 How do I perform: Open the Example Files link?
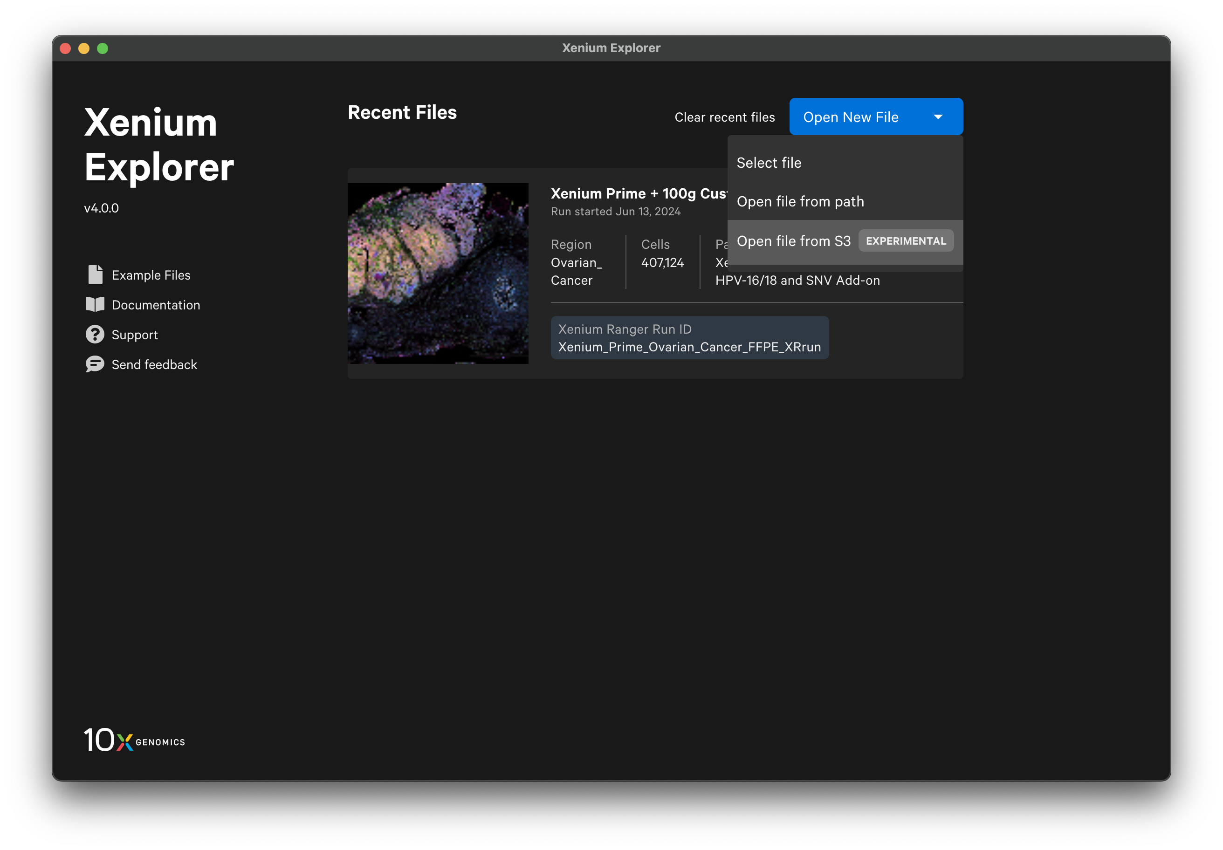[151, 275]
